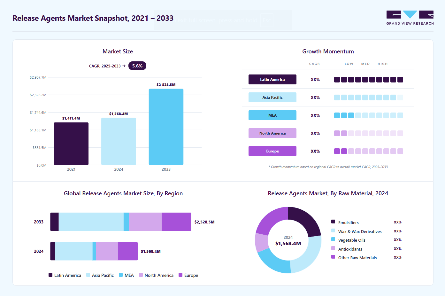Viewport: 445px width, 296px height.
Task: Select Asia Pacific segment in 2033 bar
Action: point(91,222)
